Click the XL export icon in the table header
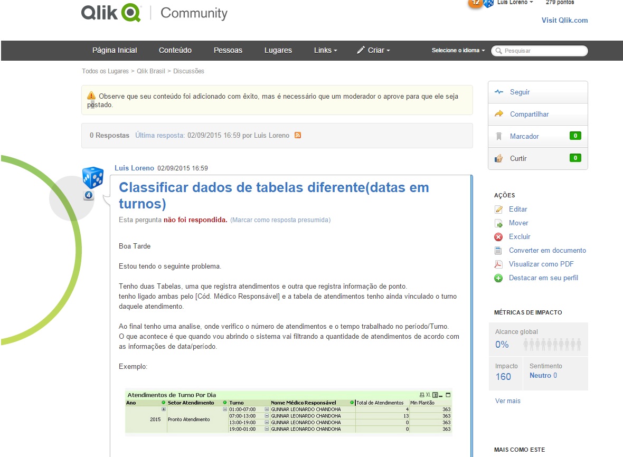This screenshot has width=623, height=457. point(428,395)
